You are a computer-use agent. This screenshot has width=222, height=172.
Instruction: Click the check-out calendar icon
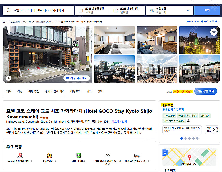tap(116, 11)
